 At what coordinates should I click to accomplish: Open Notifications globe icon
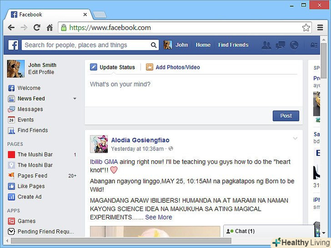[294, 45]
